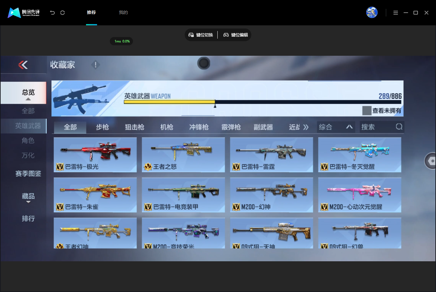Show more categories with double-arrow
This screenshot has width=436, height=292.
[x=306, y=127]
